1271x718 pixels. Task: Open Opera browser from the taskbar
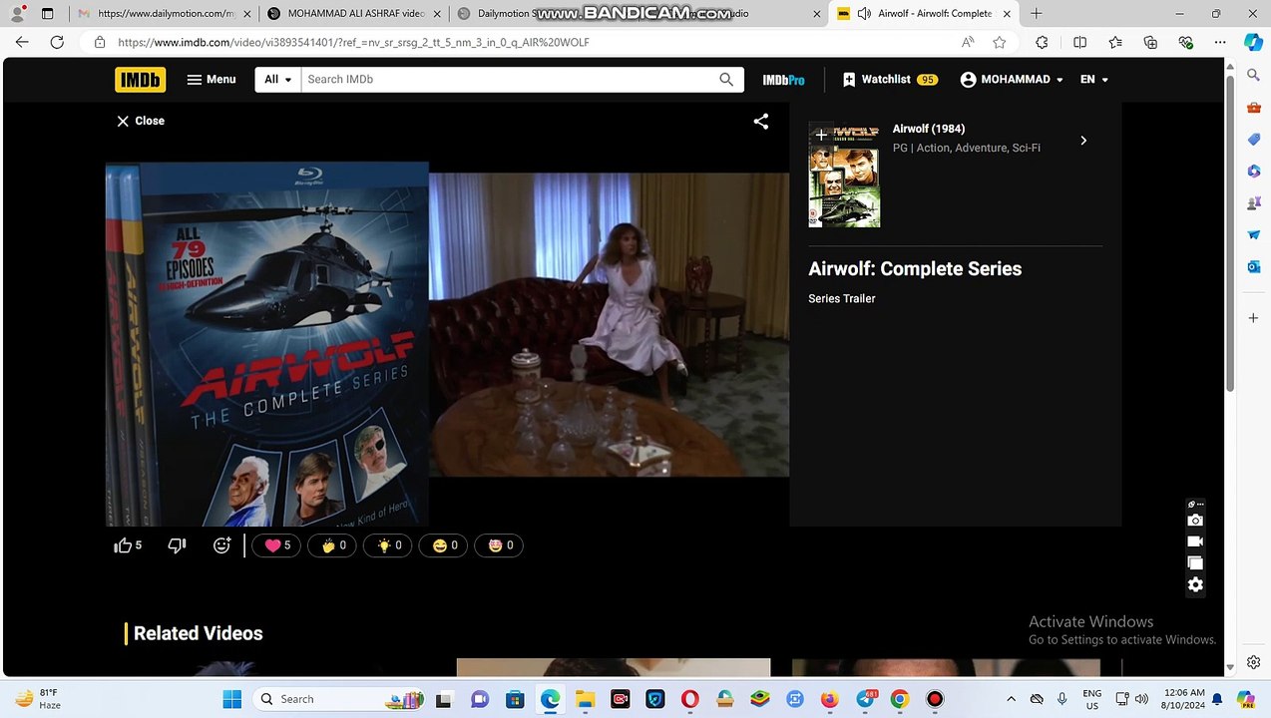[689, 699]
